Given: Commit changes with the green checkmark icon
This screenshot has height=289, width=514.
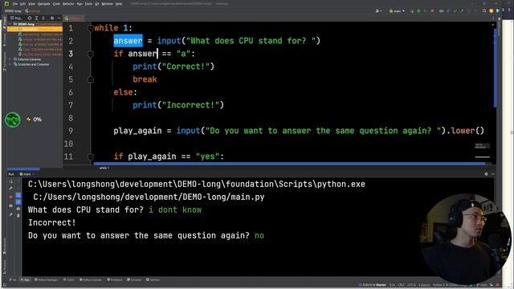Looking at the screenshot, I should [x=455, y=11].
